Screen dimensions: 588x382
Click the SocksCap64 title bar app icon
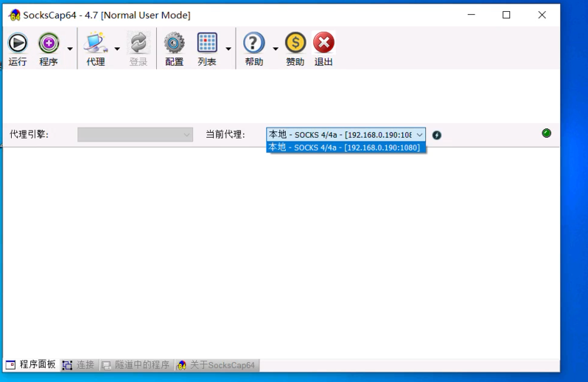(x=14, y=15)
